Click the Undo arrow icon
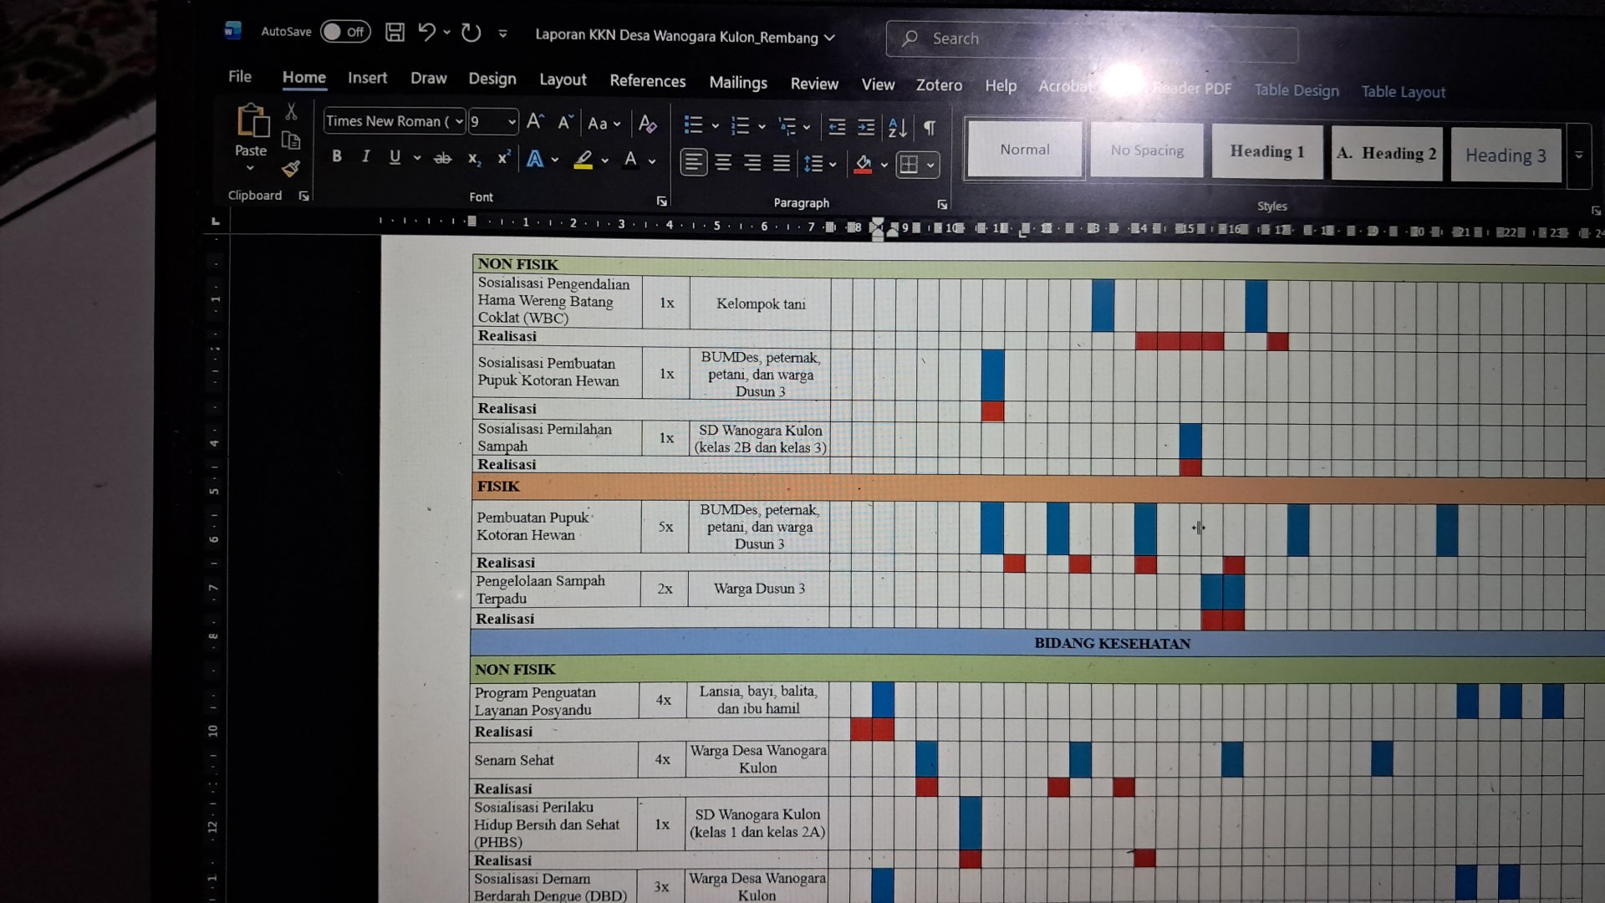1605x903 pixels. 426,33
